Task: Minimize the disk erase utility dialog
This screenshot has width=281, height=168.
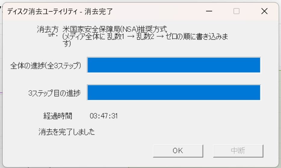Action: [x=209, y=11]
